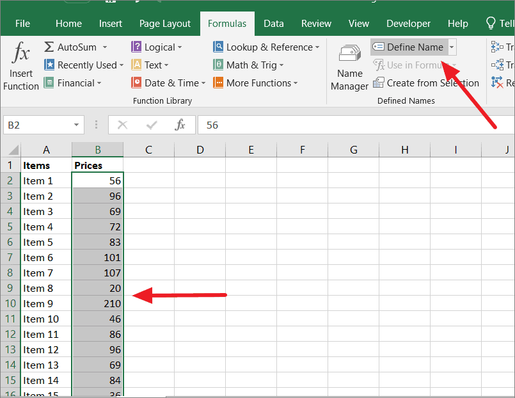
Task: Expand the Define Name dropdown arrow
Action: (452, 46)
